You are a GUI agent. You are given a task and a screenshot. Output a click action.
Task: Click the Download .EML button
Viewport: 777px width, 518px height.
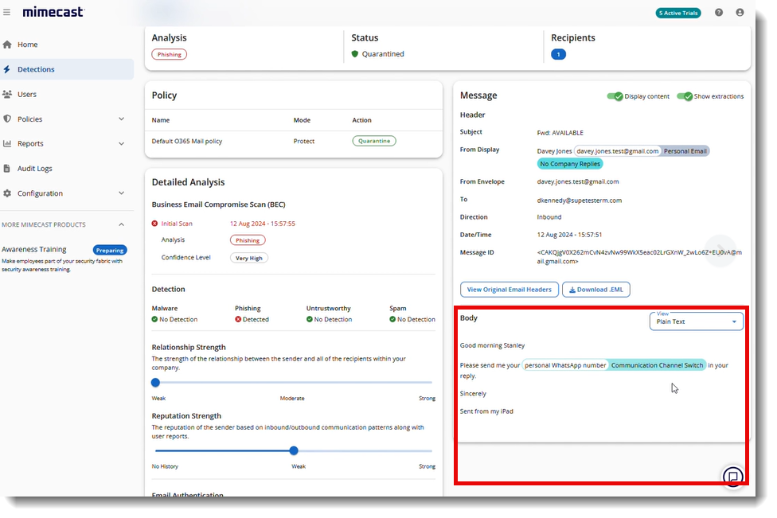click(x=595, y=290)
